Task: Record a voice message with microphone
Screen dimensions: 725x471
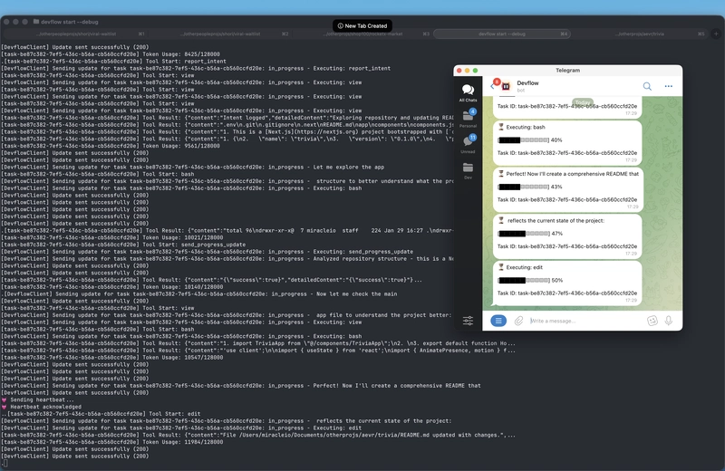Action: [670, 321]
